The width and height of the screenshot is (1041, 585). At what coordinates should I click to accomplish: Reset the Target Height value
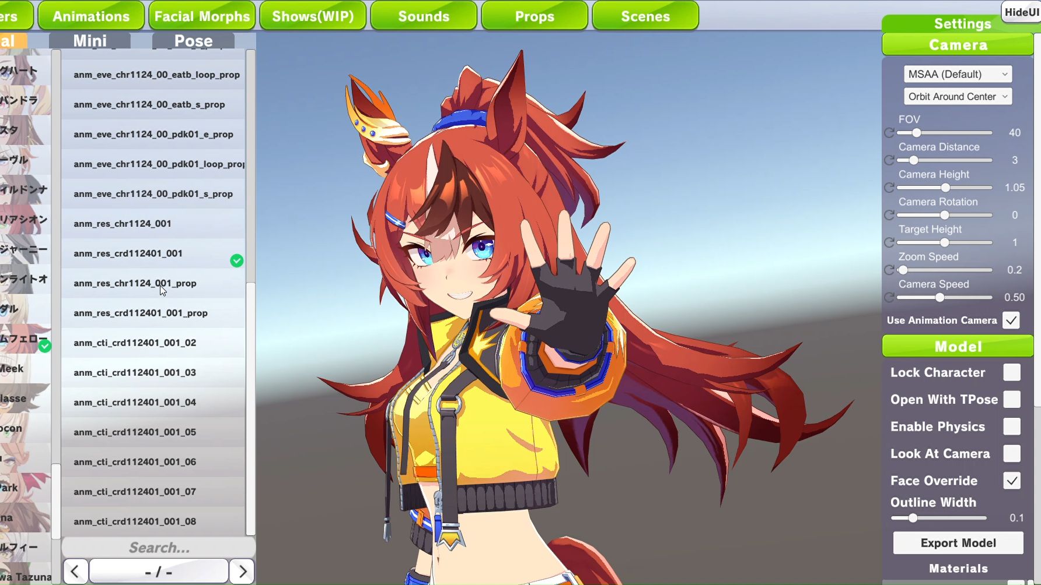pos(889,242)
